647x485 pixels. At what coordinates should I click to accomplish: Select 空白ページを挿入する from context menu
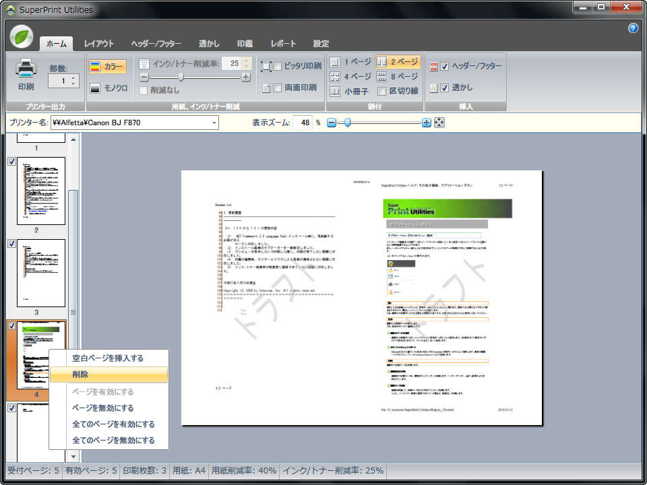pos(109,358)
